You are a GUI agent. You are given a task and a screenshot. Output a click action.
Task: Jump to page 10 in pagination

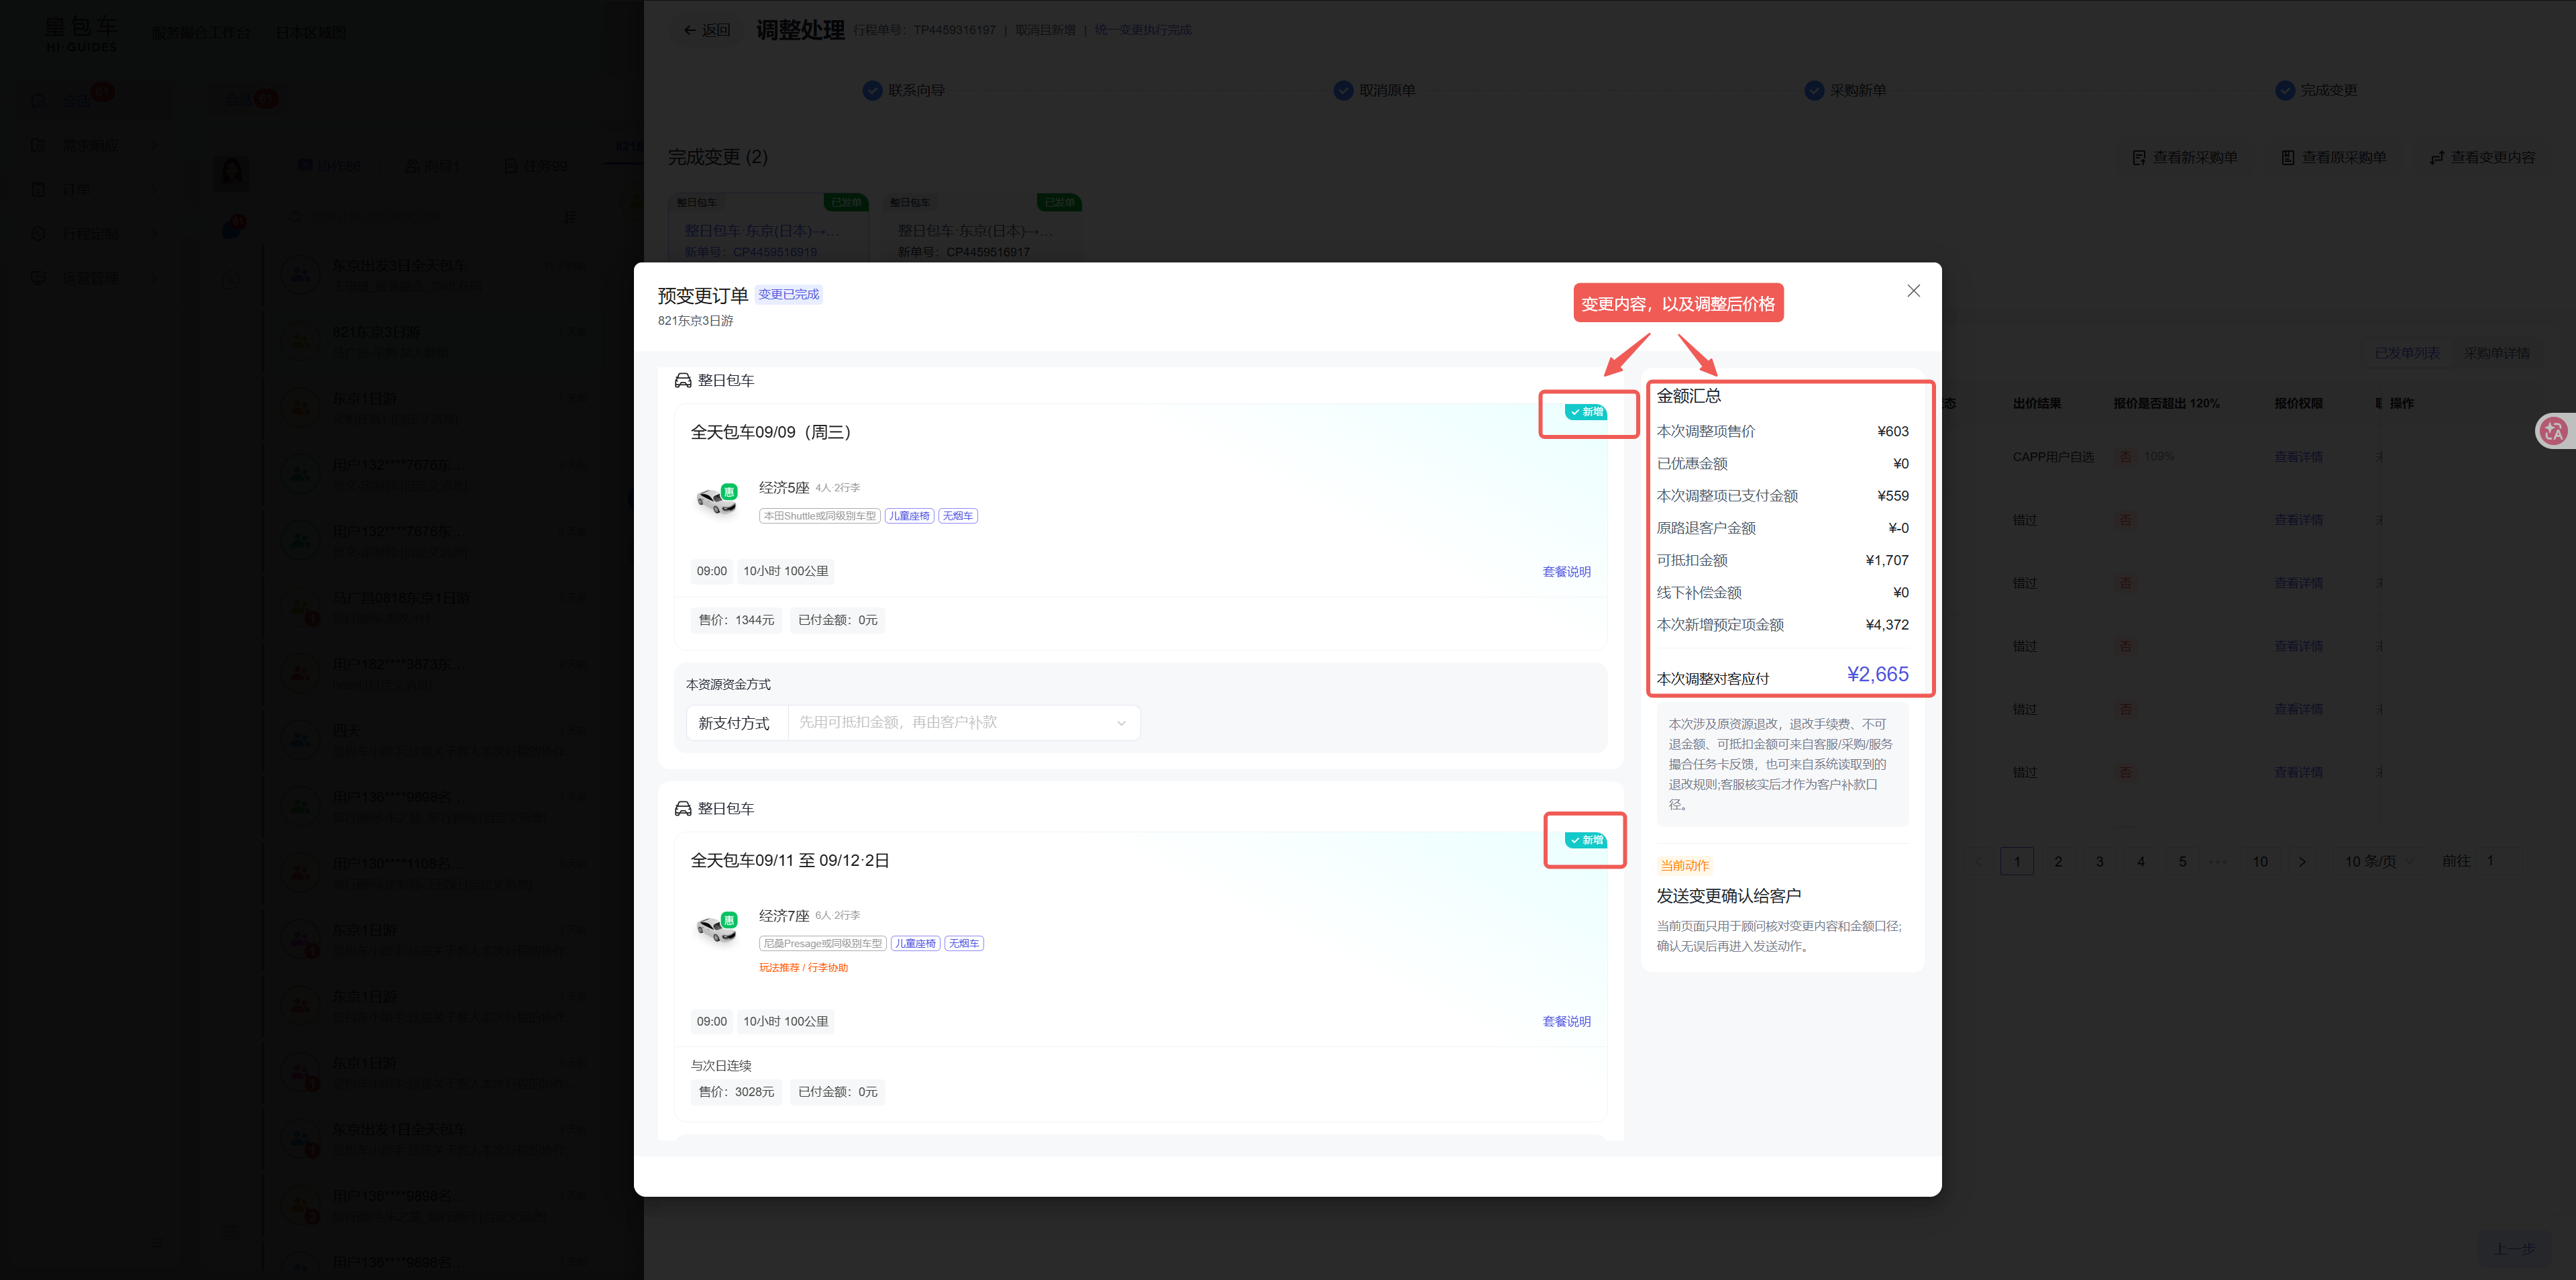coord(2260,862)
